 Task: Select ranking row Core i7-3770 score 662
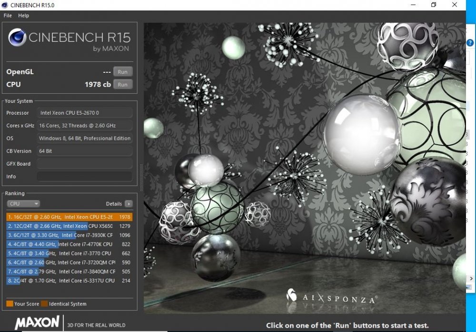click(69, 254)
